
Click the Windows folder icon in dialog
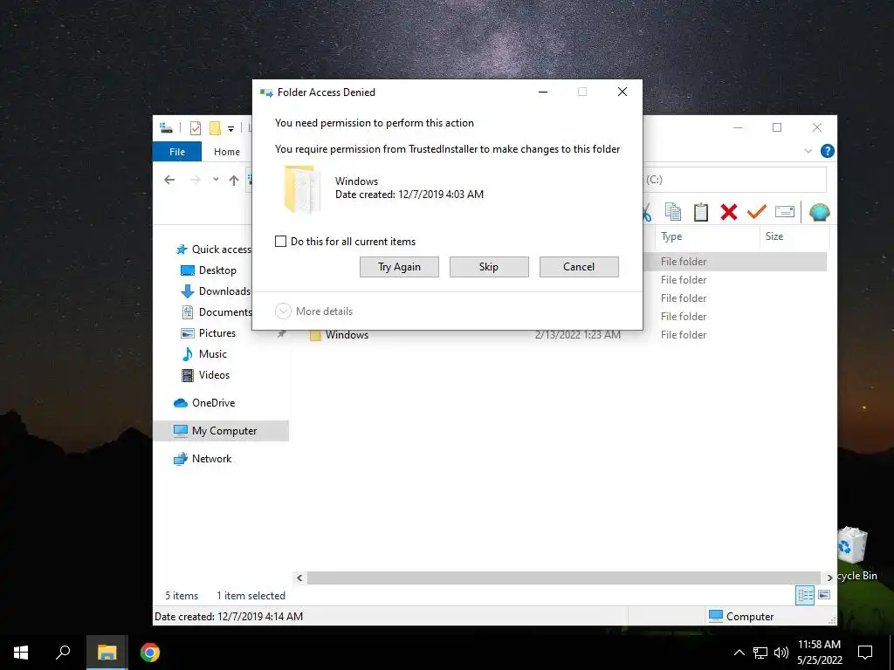tap(301, 188)
